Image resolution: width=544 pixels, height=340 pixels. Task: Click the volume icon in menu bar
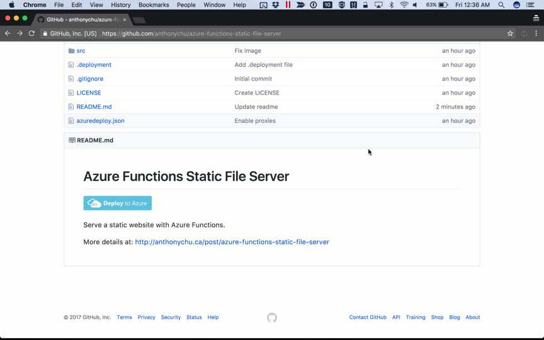point(415,5)
